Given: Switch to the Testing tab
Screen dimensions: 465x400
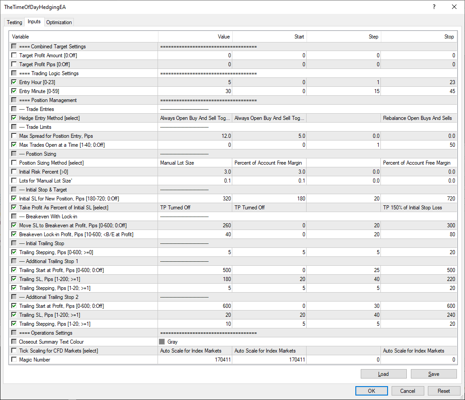Looking at the screenshot, I should pos(14,22).
